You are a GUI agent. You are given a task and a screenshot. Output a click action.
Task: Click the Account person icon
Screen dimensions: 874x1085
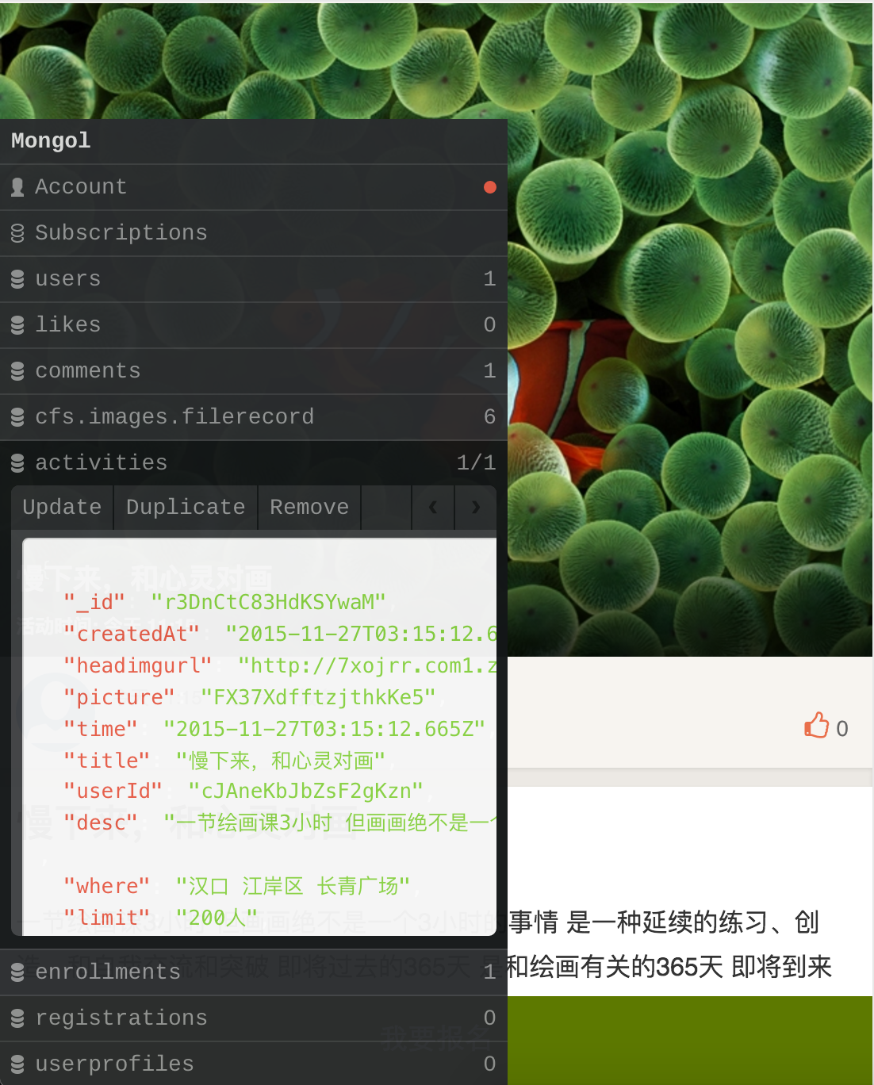[17, 187]
